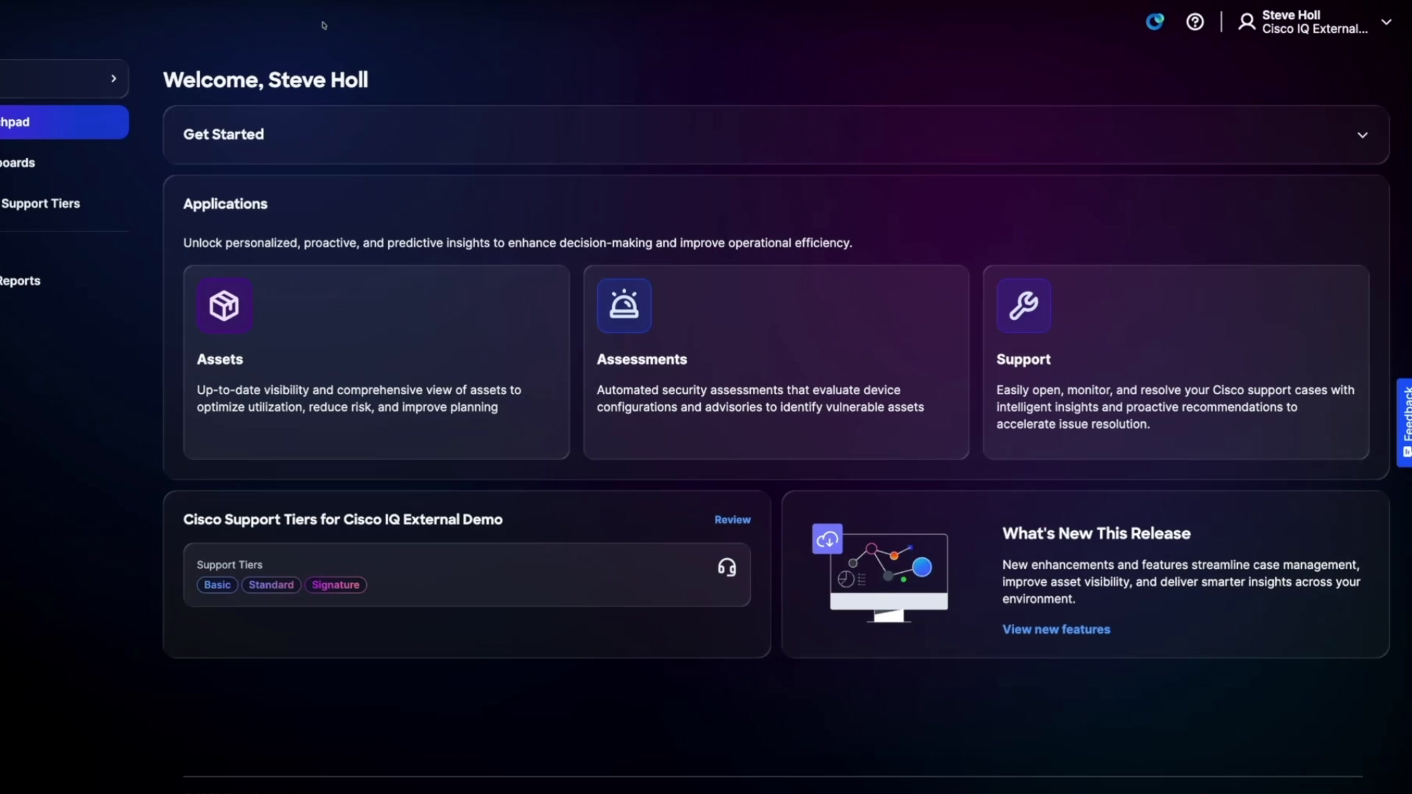Image resolution: width=1412 pixels, height=794 pixels.
Task: Click the user profile avatar icon
Action: click(x=1247, y=22)
